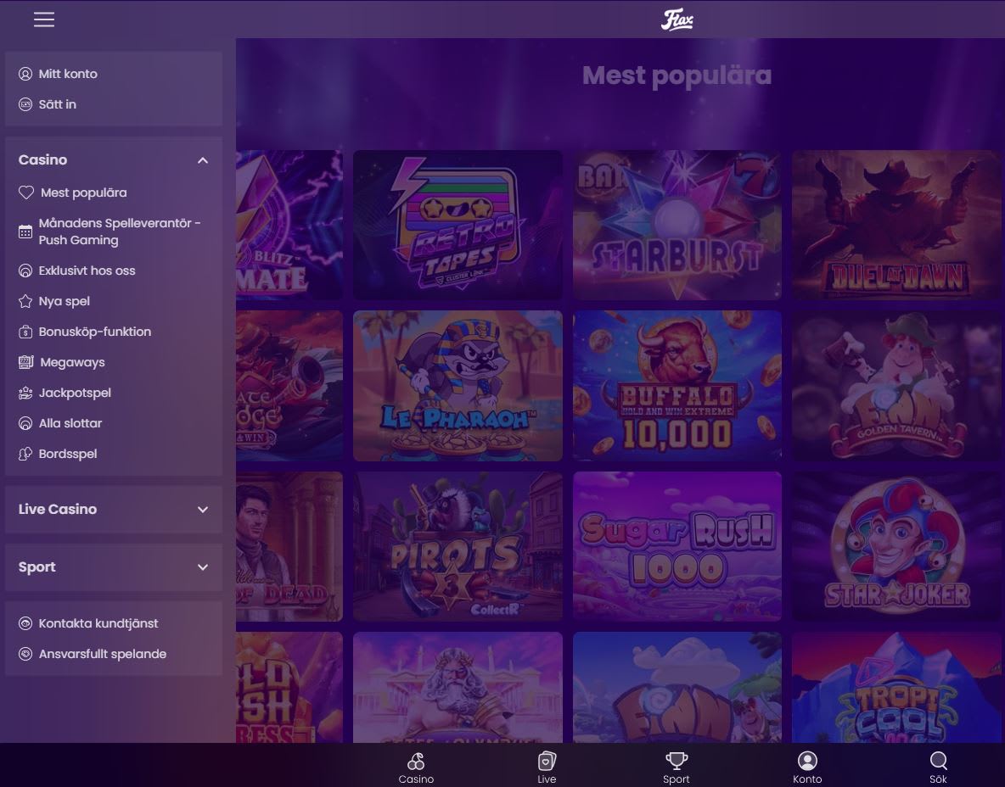Screen dimensions: 1005x787
Task: Launch the Le Pharaoh game tile
Action: point(458,386)
